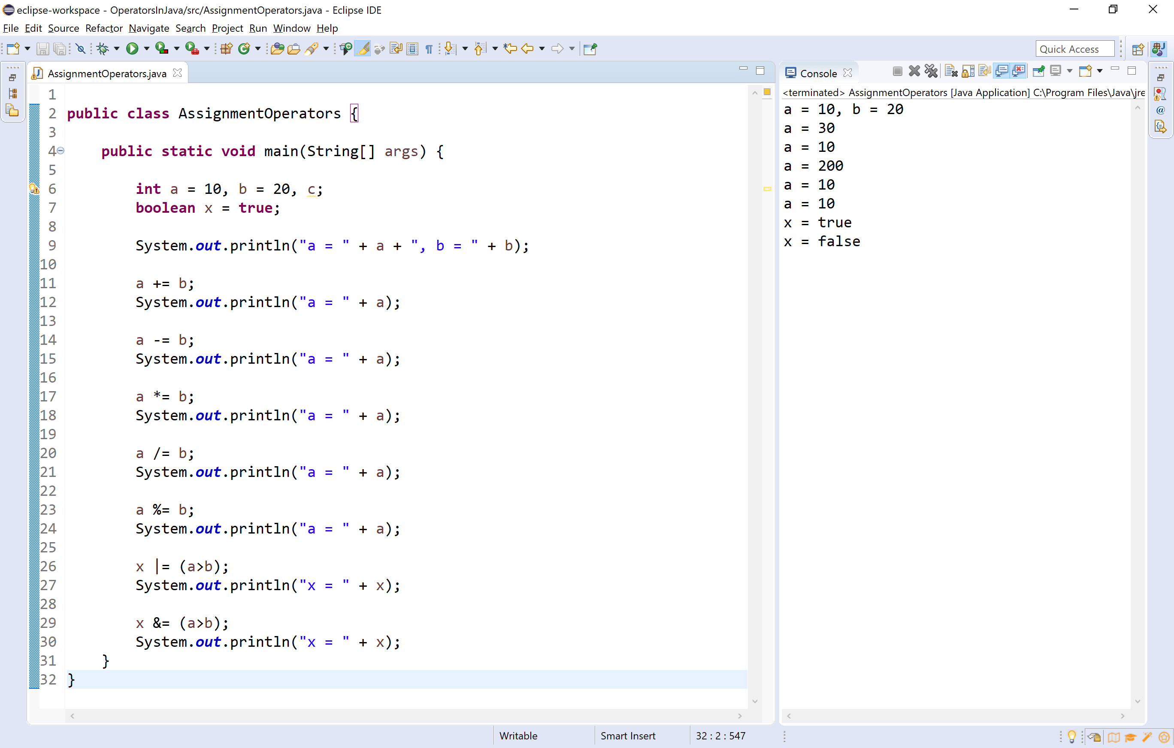Run the AssignmentOperators program with green Run icon
Image resolution: width=1174 pixels, height=748 pixels.
point(133,48)
